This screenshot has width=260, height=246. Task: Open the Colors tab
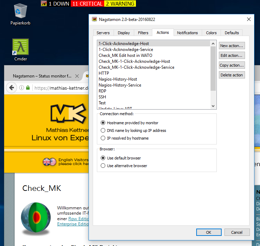click(x=211, y=33)
